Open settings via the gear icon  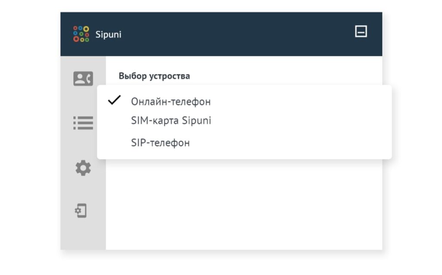tap(83, 168)
